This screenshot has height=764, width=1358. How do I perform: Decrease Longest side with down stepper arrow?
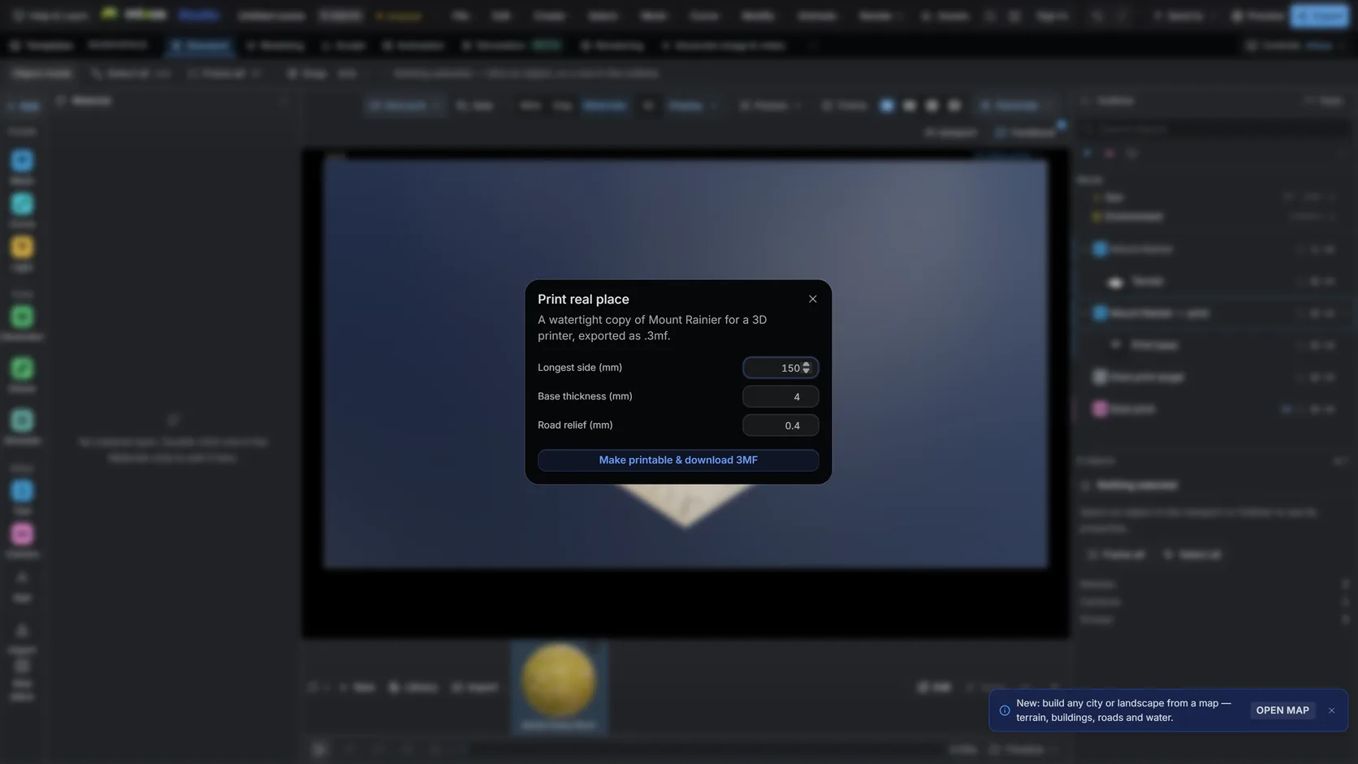(x=806, y=371)
